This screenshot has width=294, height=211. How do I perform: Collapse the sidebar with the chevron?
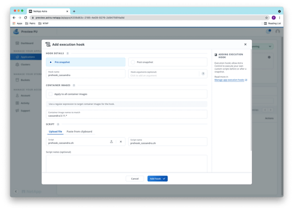(16, 191)
